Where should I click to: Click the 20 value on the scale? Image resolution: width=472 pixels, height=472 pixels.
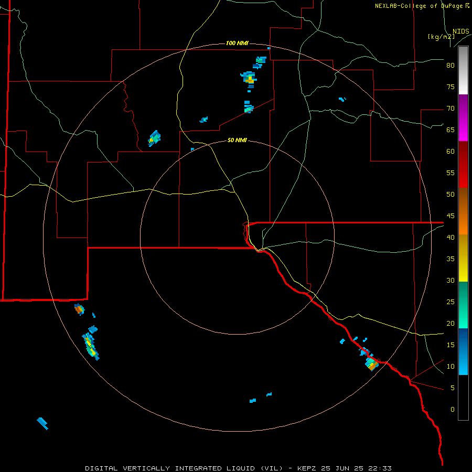(450, 323)
